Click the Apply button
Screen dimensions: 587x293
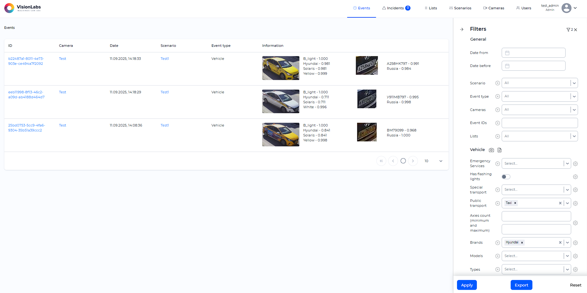point(467,285)
